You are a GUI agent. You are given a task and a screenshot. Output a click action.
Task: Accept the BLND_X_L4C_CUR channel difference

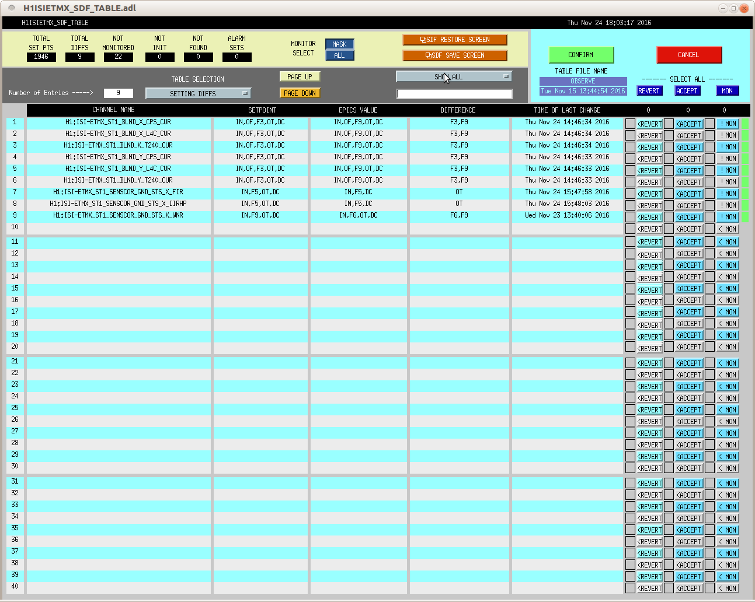pos(689,135)
